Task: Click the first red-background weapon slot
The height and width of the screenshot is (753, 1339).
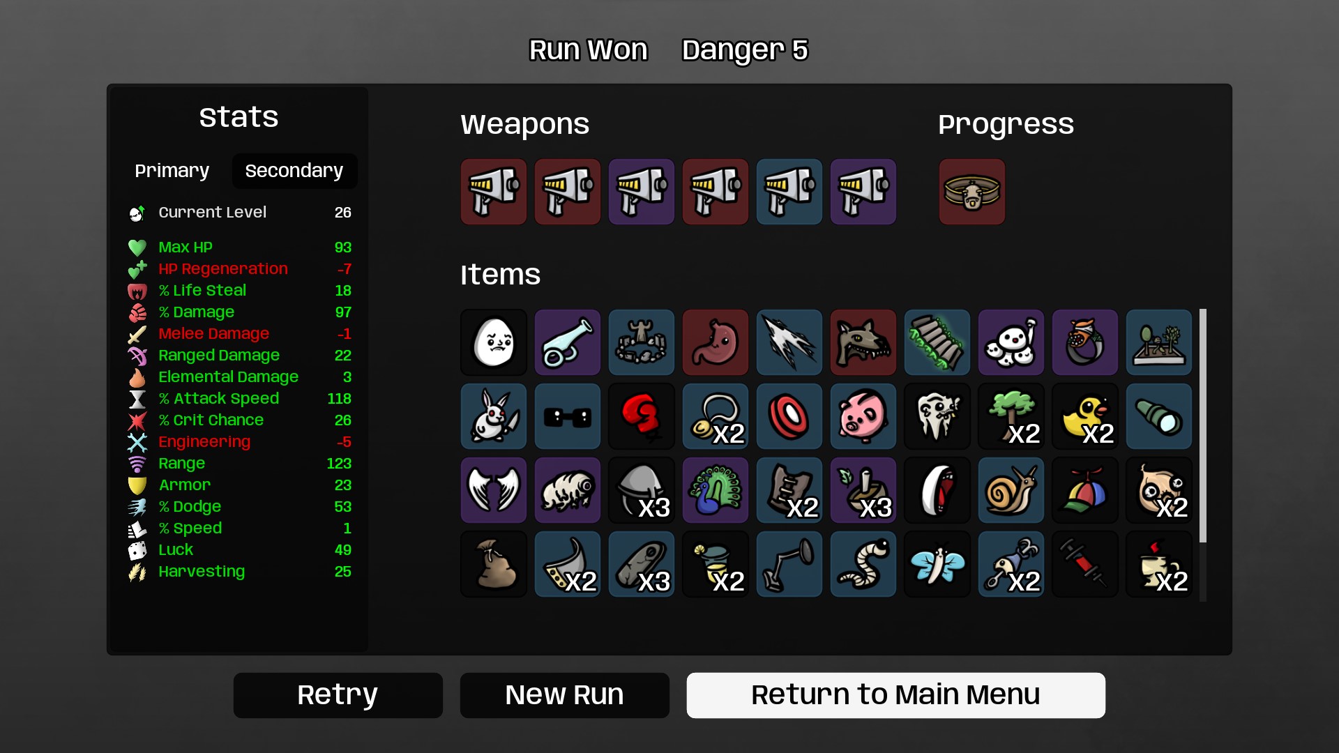Action: [494, 192]
